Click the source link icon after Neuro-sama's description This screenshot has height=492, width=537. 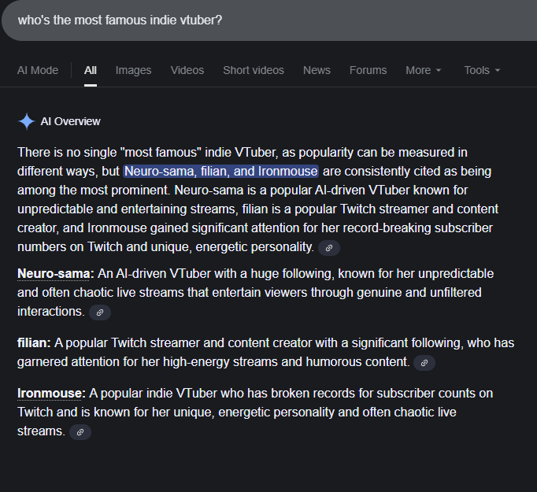point(99,313)
